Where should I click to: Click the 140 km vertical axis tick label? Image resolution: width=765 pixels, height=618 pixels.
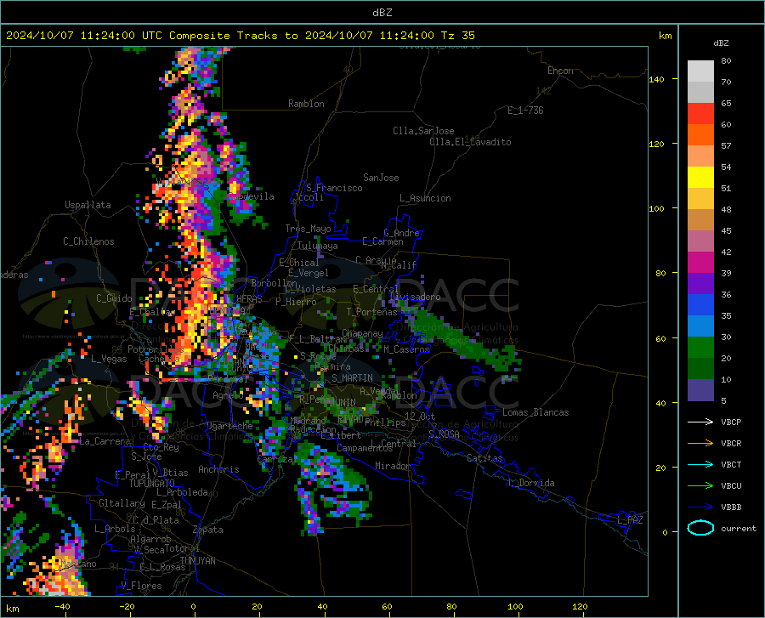tap(656, 79)
